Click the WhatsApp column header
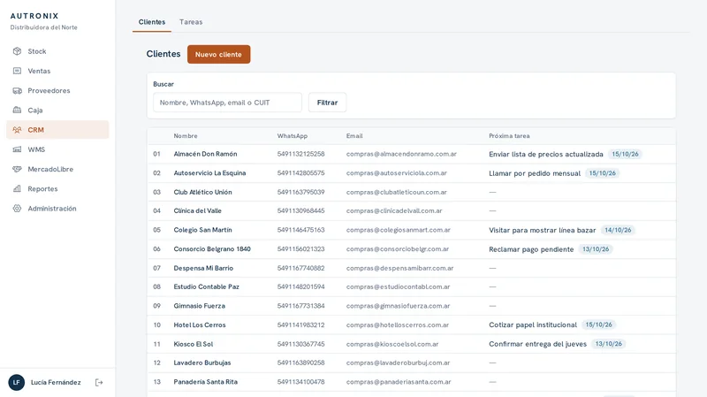Image resolution: width=707 pixels, height=397 pixels. pyautogui.click(x=293, y=136)
